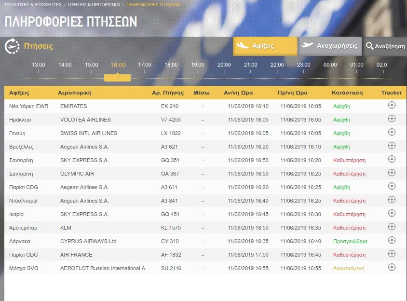Select 17:00 on the timeline
Viewport: 407px width, 301px height.
pyautogui.click(x=145, y=65)
